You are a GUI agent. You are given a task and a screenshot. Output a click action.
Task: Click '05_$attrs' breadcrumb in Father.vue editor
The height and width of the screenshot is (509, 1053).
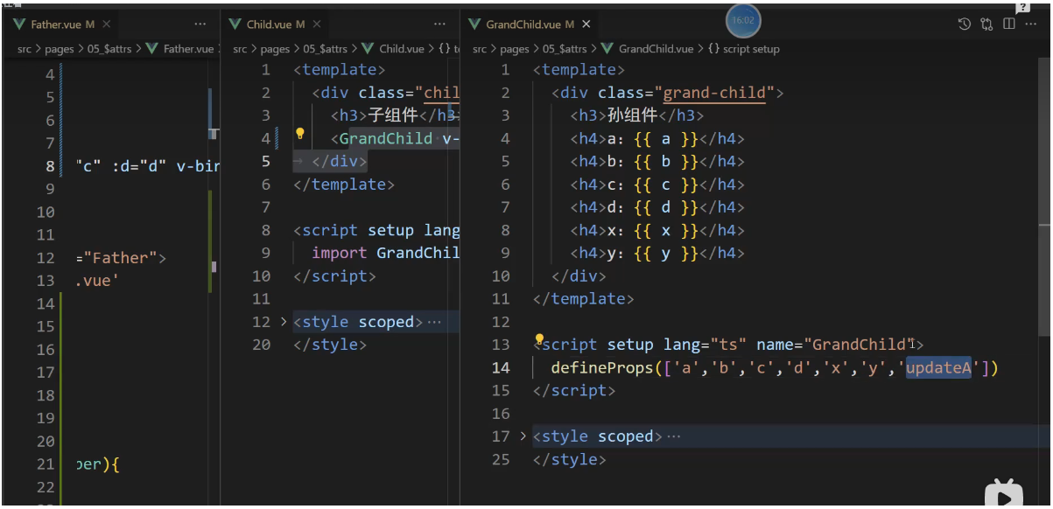pos(109,49)
